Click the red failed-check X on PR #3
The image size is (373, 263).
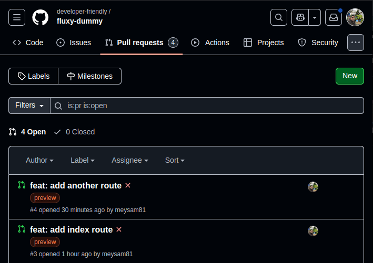click(x=119, y=229)
